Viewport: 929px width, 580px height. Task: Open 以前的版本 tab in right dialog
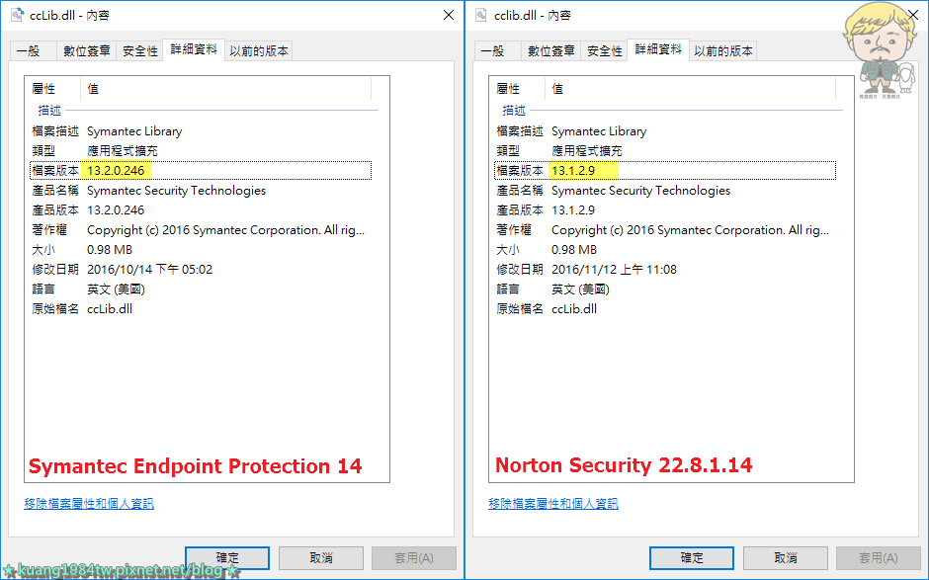723,51
